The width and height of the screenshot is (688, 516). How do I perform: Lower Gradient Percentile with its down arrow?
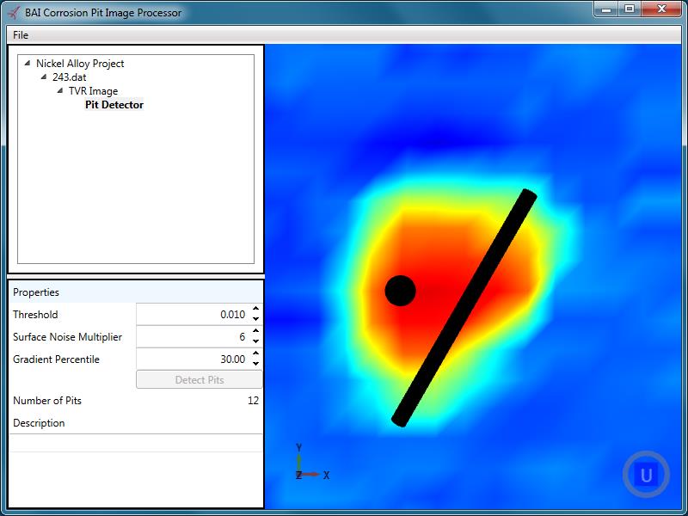coord(256,362)
